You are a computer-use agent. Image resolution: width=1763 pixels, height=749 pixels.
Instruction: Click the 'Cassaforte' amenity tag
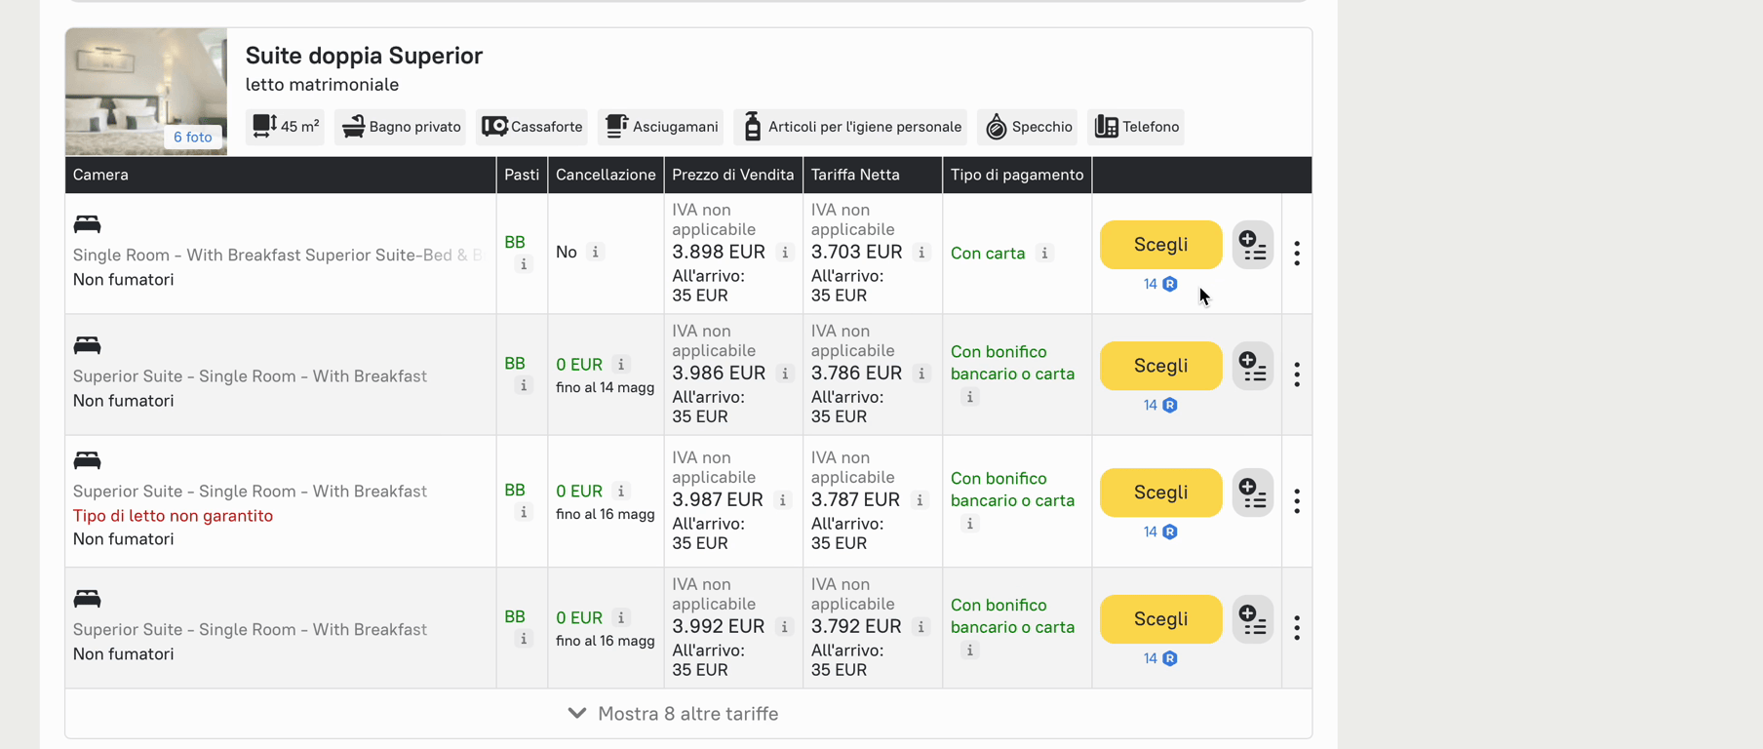[x=532, y=127]
